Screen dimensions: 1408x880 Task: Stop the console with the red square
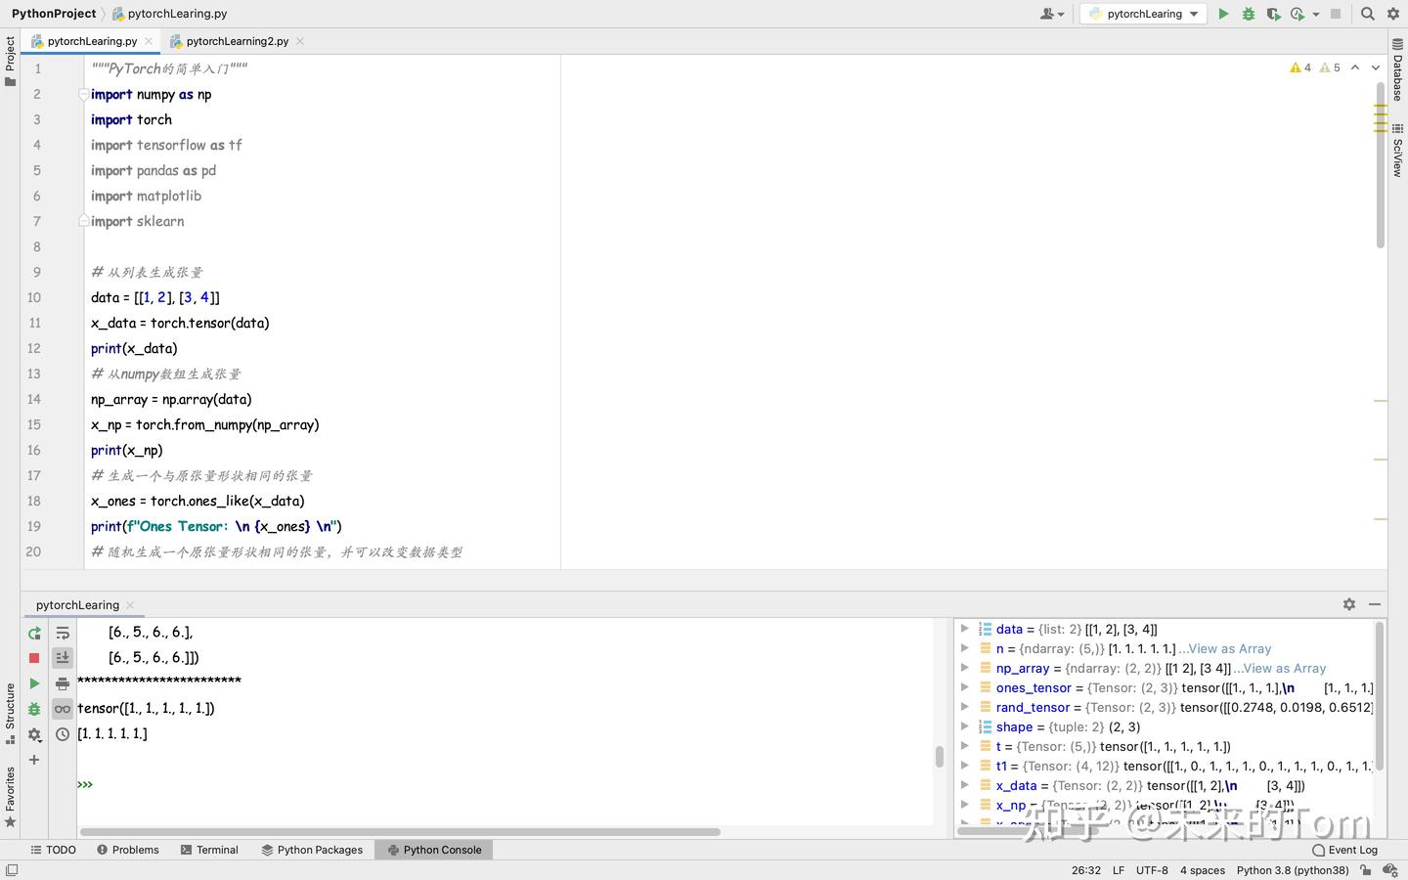tap(34, 658)
